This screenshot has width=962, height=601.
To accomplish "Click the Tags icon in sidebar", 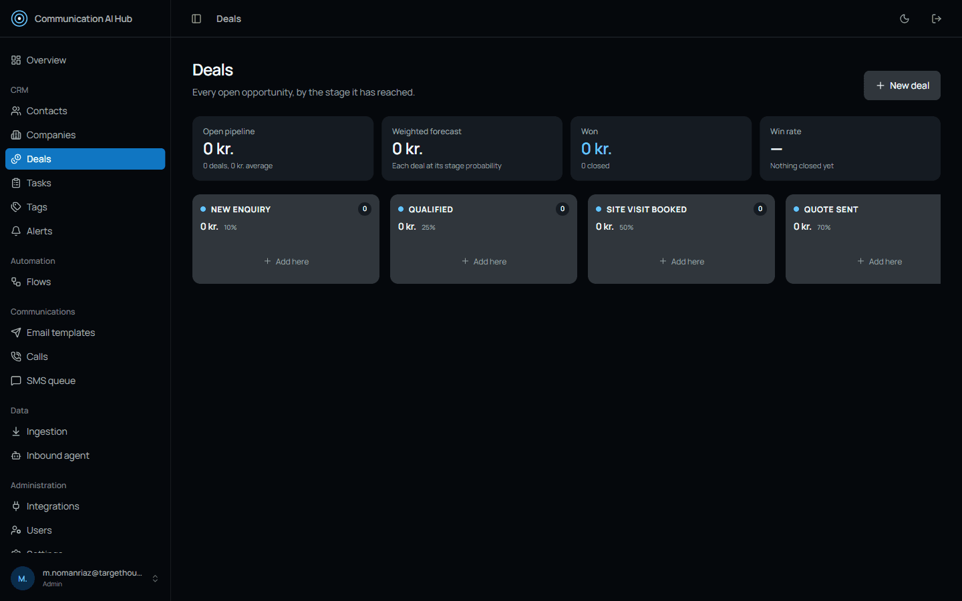I will tap(16, 207).
